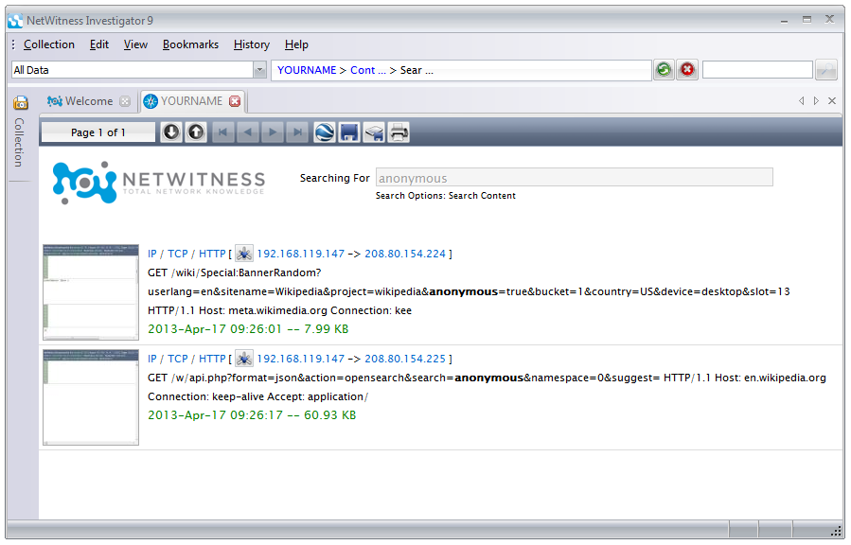
Task: Click the HTTP link in the first result
Action: (x=212, y=254)
